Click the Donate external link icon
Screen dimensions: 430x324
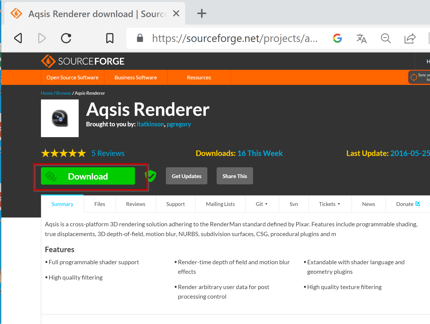(418, 204)
